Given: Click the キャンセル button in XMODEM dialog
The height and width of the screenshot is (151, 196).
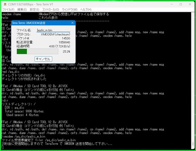Looking at the screenshot, I should (x=43, y=59).
